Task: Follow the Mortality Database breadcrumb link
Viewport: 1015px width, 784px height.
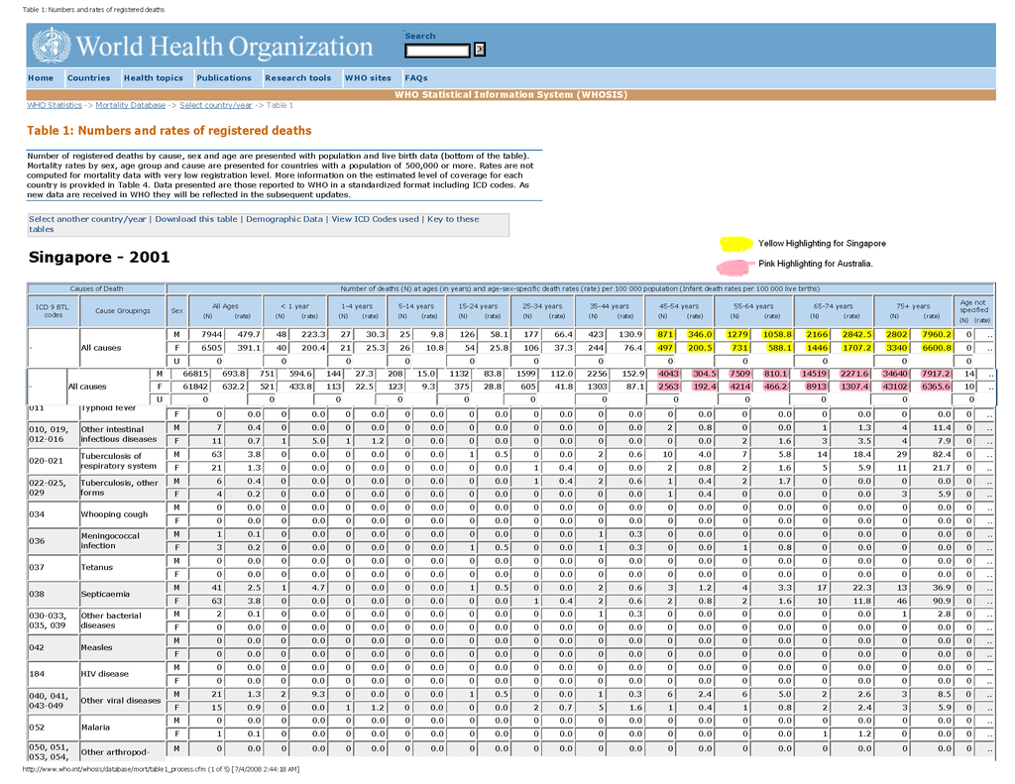Action: [x=131, y=105]
